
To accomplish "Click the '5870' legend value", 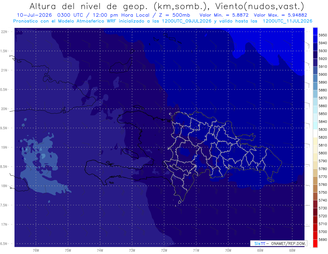I will coord(323,98).
